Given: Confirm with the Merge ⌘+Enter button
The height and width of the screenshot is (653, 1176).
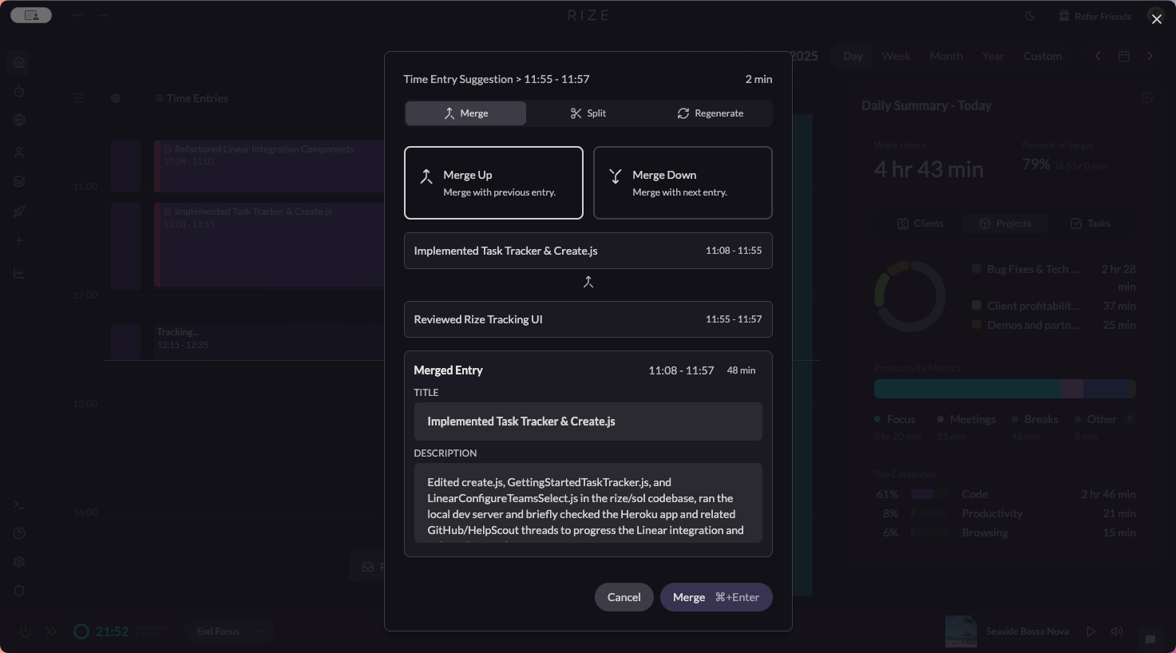Looking at the screenshot, I should tap(716, 597).
